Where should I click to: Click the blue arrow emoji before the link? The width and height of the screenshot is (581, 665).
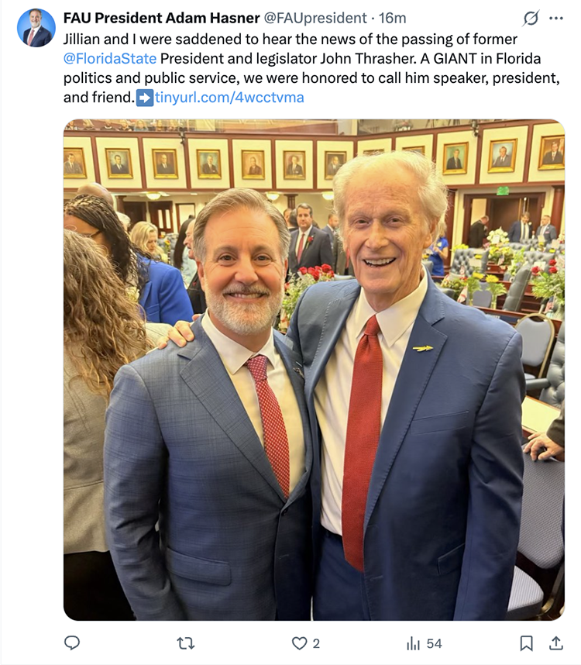145,98
